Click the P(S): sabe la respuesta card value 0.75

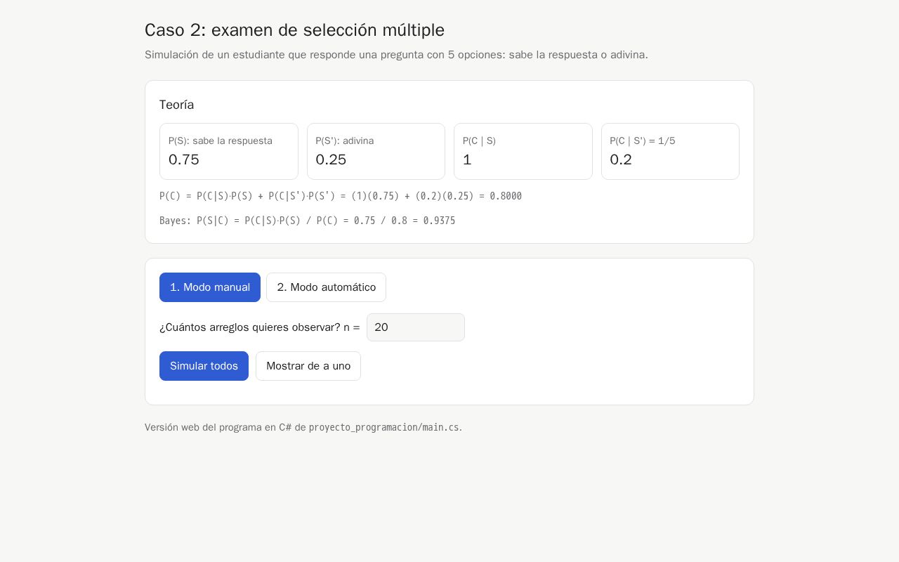(184, 159)
